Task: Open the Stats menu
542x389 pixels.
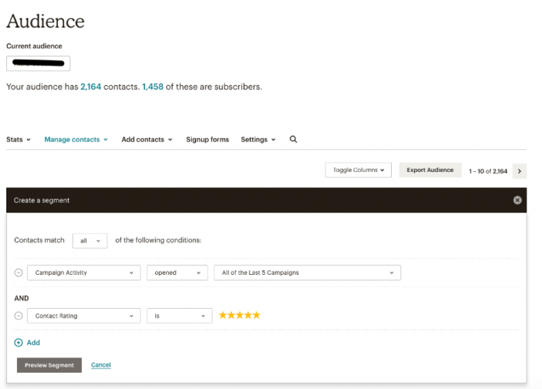Action: pyautogui.click(x=18, y=140)
